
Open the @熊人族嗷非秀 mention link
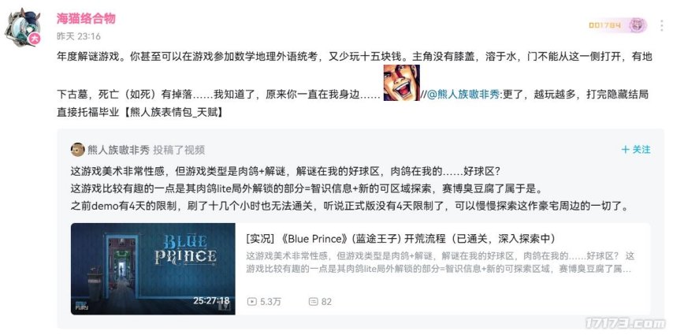(x=464, y=95)
